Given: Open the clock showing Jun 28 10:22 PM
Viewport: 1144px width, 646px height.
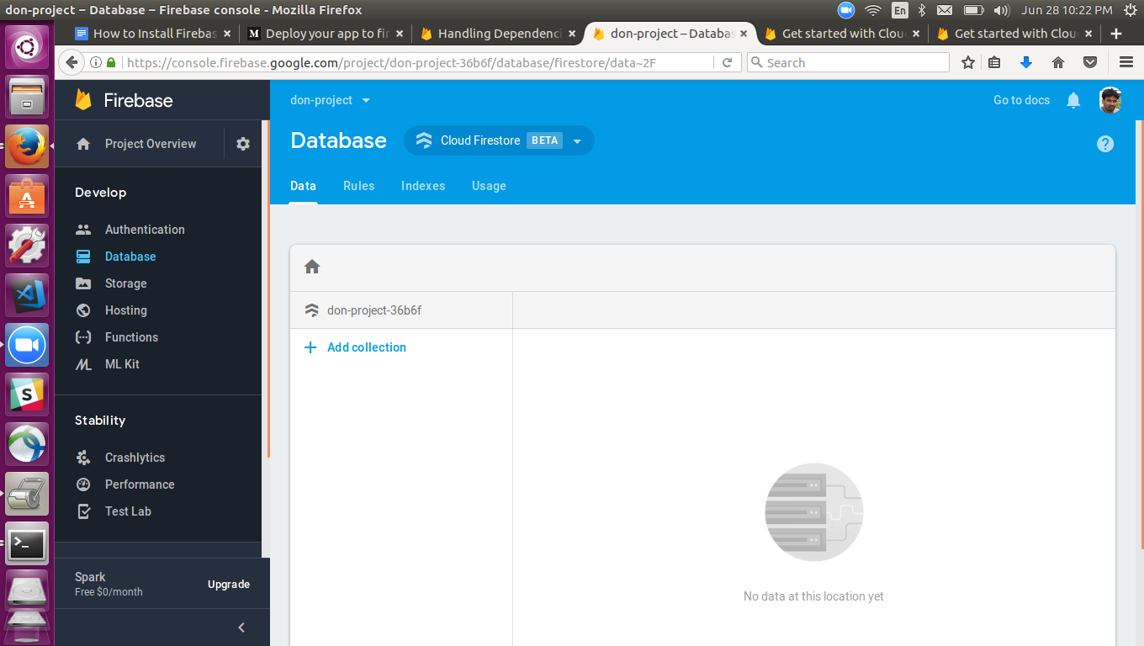Looking at the screenshot, I should pyautogui.click(x=1067, y=10).
